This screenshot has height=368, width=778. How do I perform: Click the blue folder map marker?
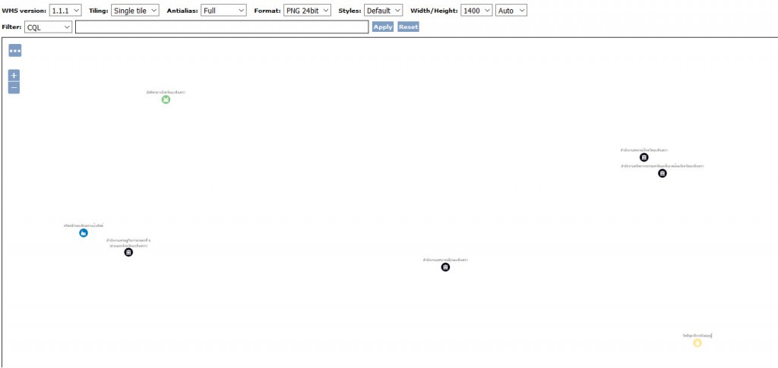coord(84,233)
